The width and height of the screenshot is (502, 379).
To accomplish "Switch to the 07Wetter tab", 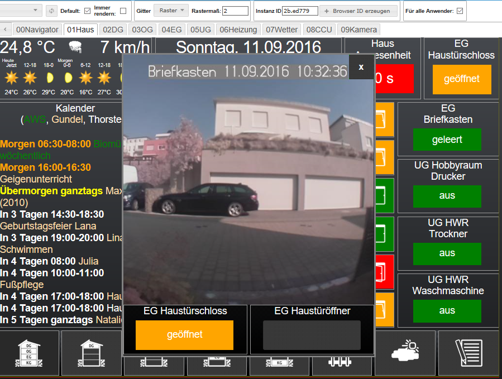I will (282, 30).
